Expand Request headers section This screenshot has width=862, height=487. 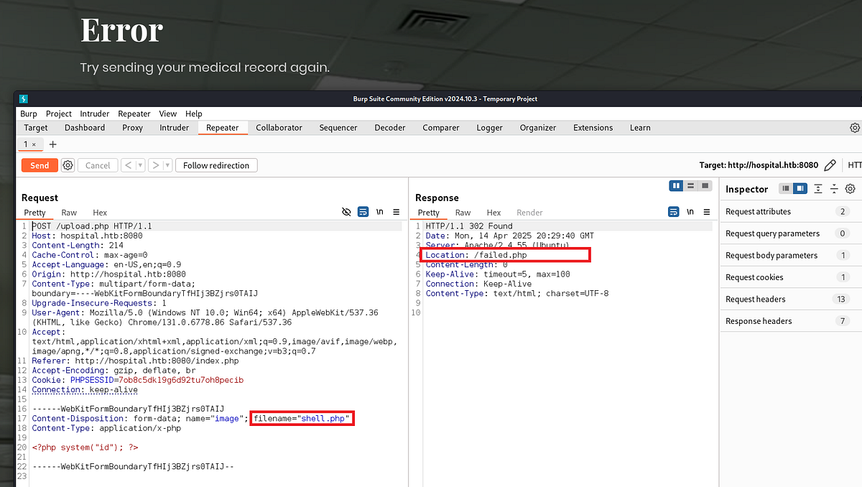click(790, 299)
